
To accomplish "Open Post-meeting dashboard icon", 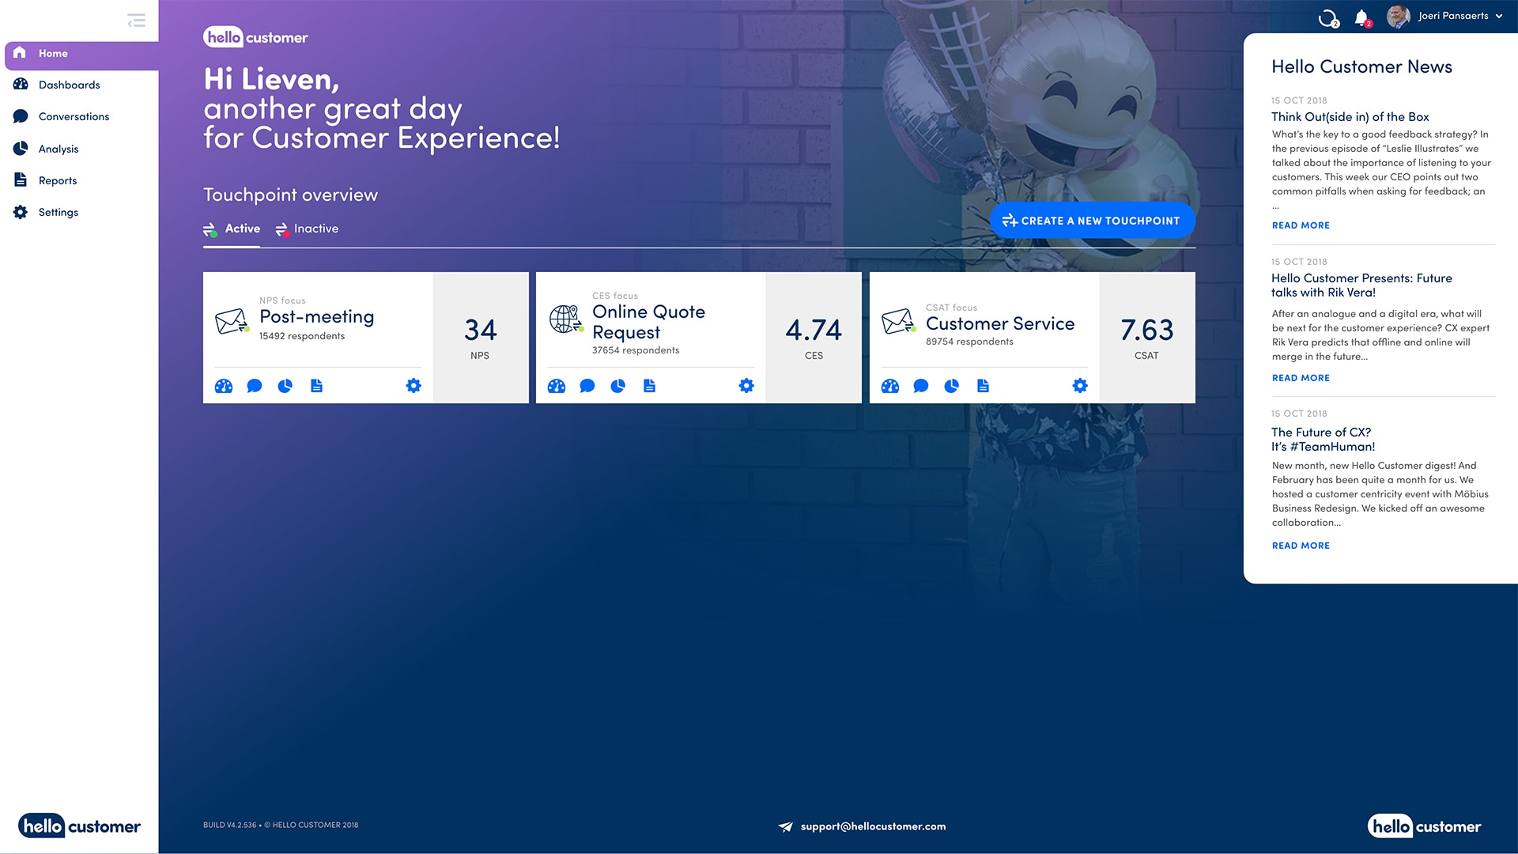I will coord(224,386).
